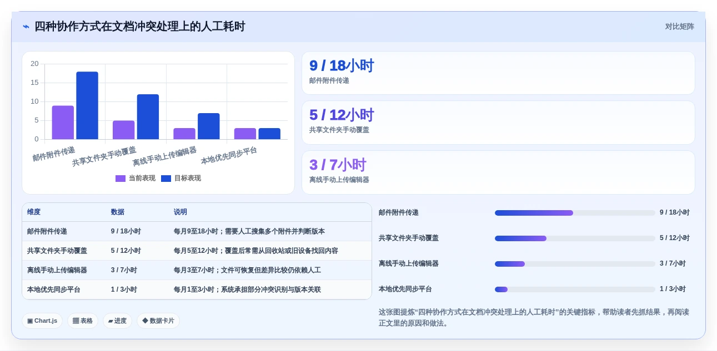The width and height of the screenshot is (717, 351).
Task: Click the 3 / 7小时 table cell
Action: pyautogui.click(x=124, y=271)
